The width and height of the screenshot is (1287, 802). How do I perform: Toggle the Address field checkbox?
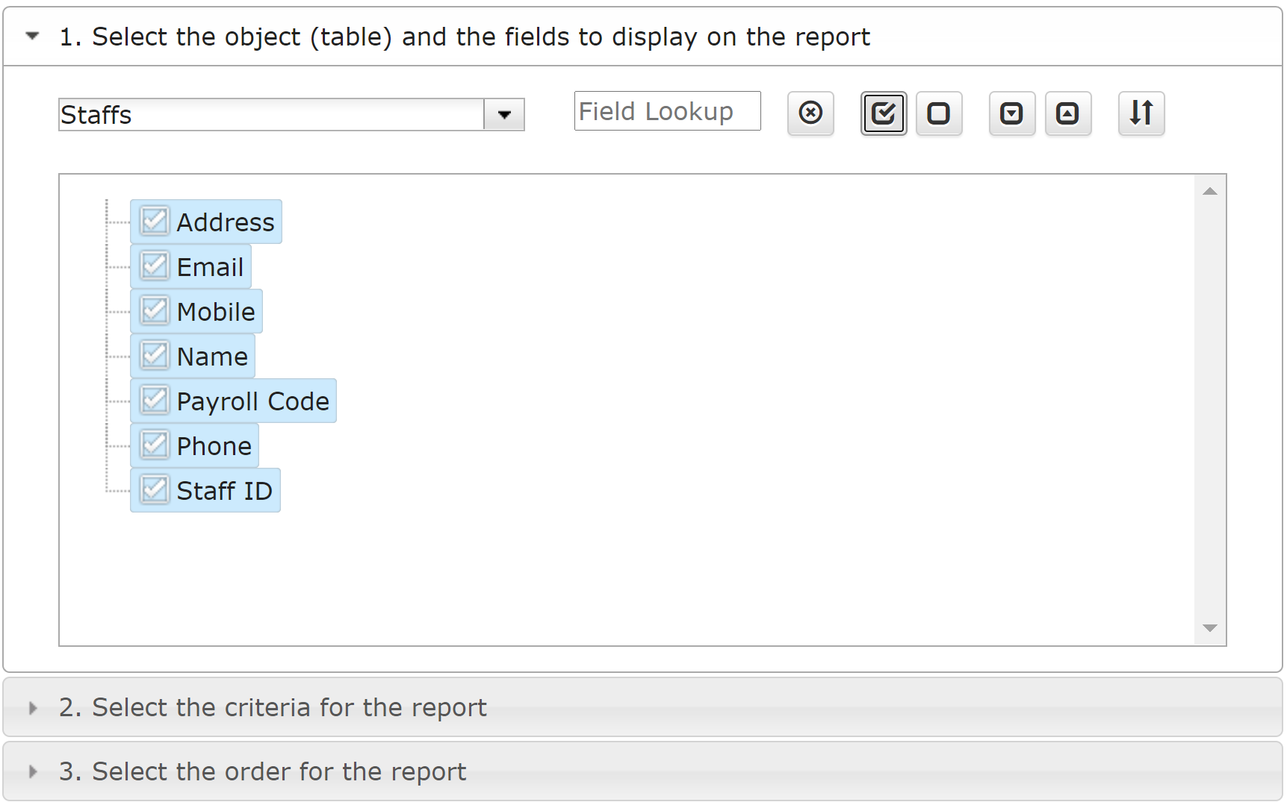click(x=155, y=221)
